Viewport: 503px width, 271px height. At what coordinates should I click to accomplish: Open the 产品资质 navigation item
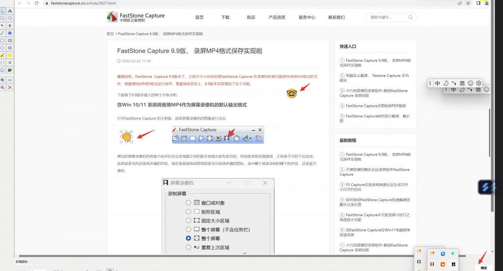point(277,17)
